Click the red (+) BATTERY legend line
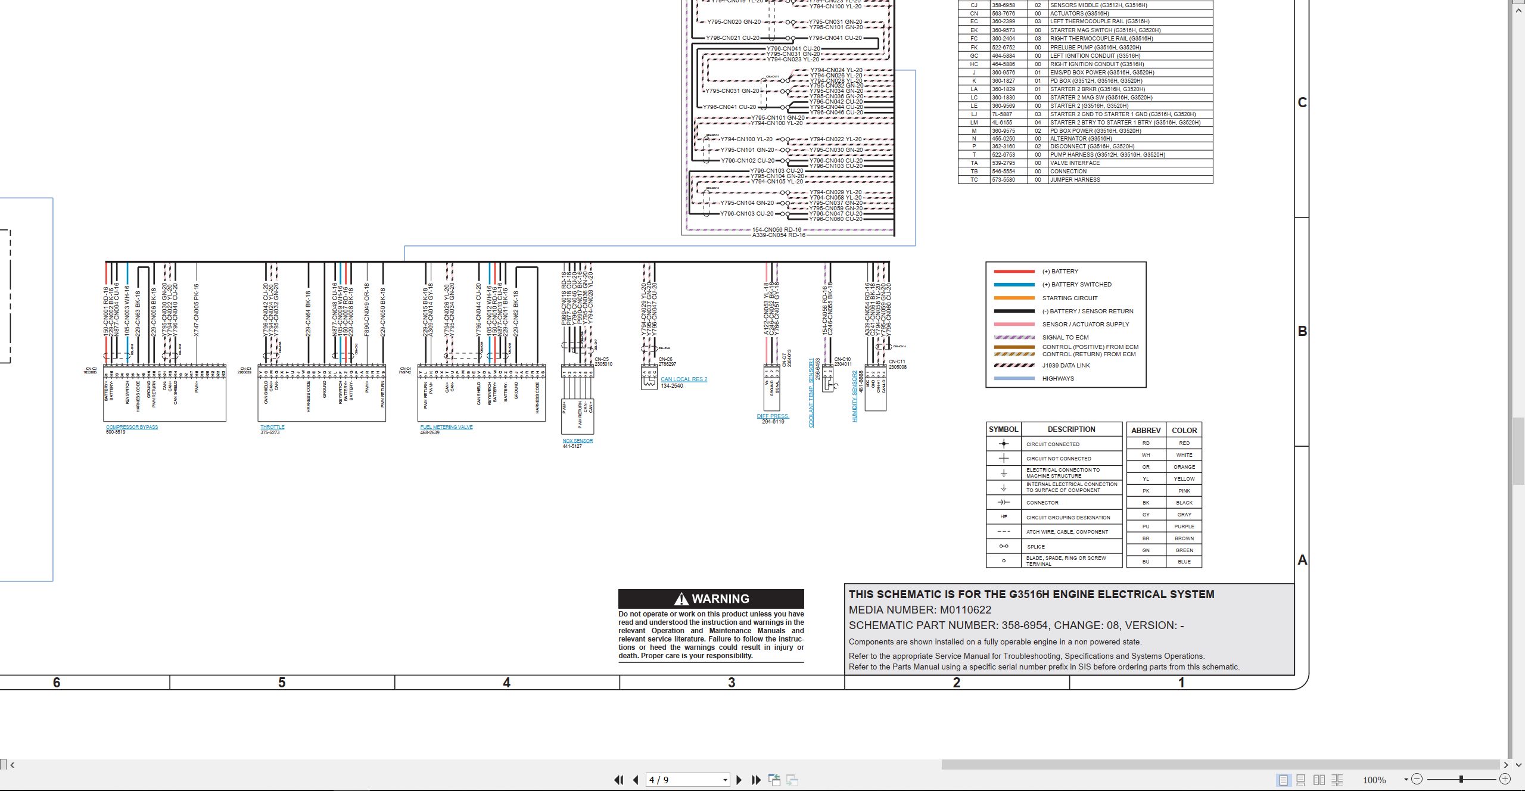Screen dimensions: 1525x791 (x=1014, y=272)
